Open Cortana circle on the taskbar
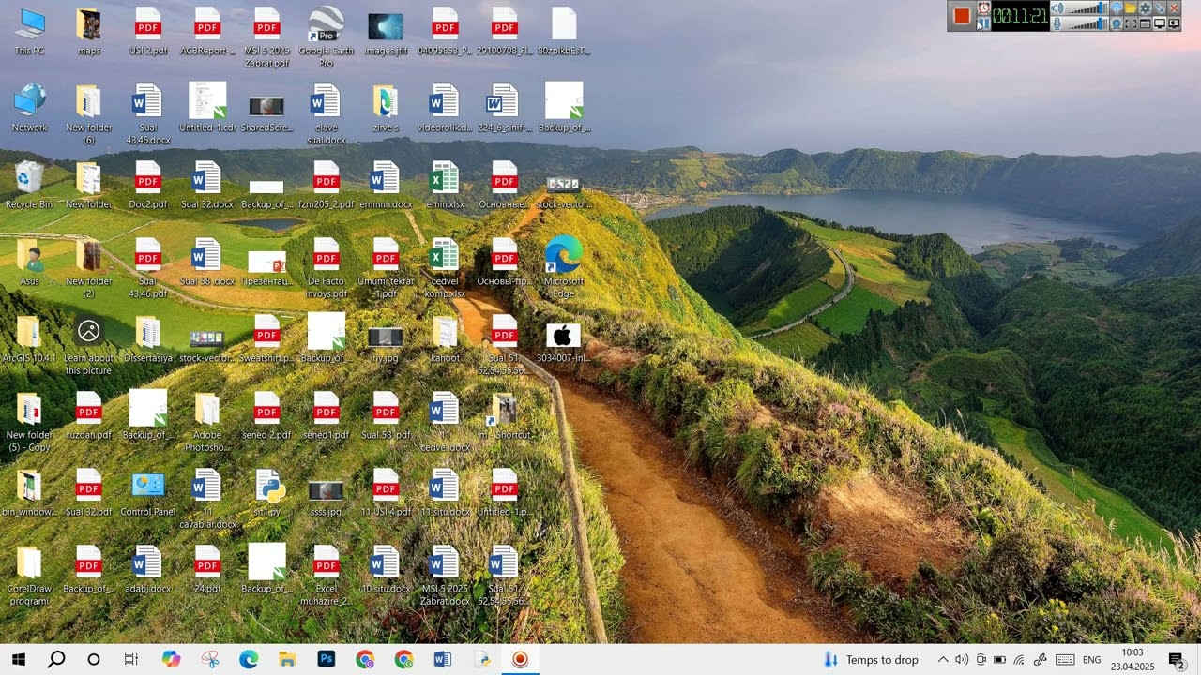Screen dimensions: 1201x675 point(94,659)
